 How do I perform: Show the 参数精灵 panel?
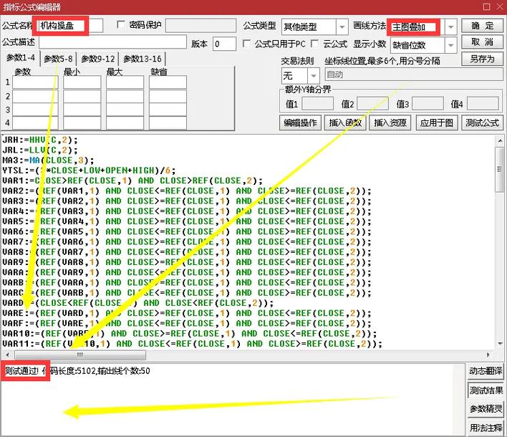tap(486, 409)
